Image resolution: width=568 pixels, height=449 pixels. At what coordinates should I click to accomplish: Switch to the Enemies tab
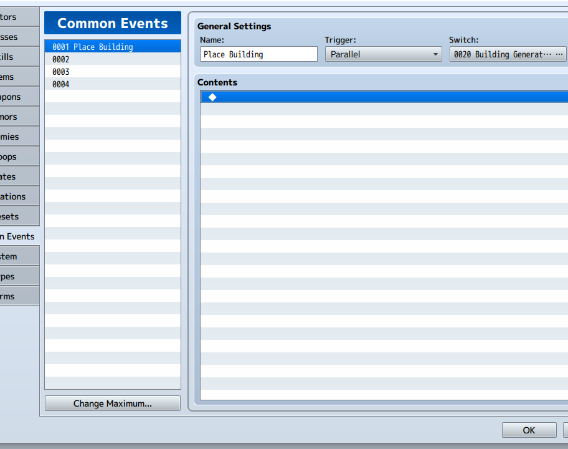coord(17,137)
